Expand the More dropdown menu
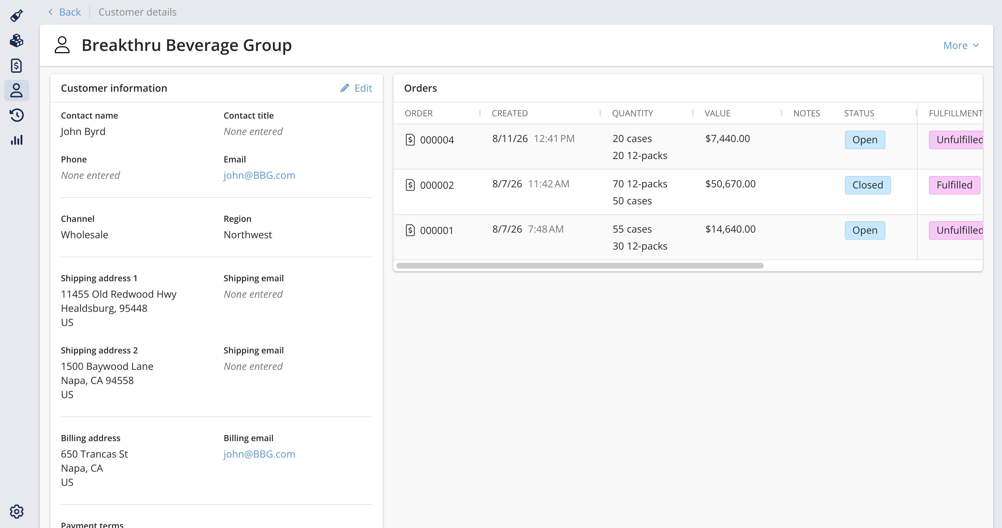1002x528 pixels. pyautogui.click(x=961, y=46)
